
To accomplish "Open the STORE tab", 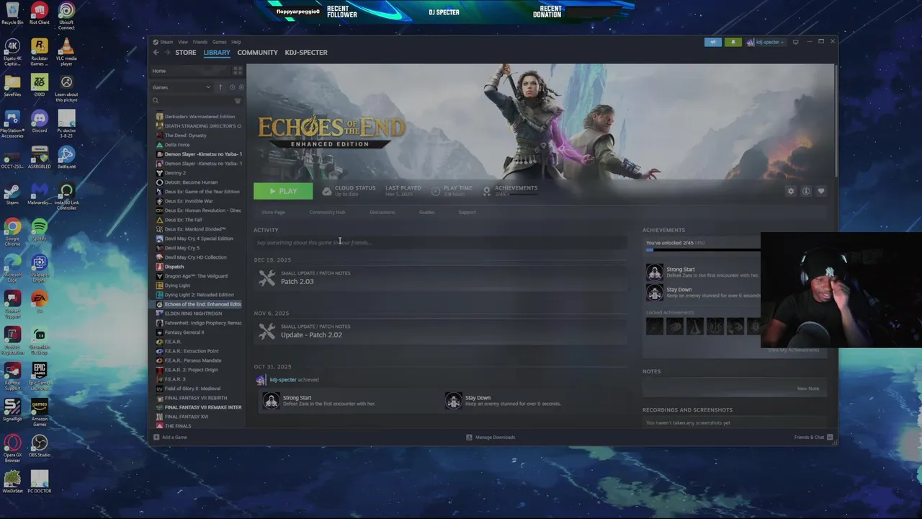I will coord(185,52).
